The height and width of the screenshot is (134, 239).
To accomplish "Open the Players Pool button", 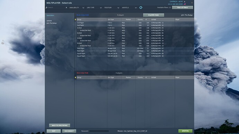I will (153, 15).
